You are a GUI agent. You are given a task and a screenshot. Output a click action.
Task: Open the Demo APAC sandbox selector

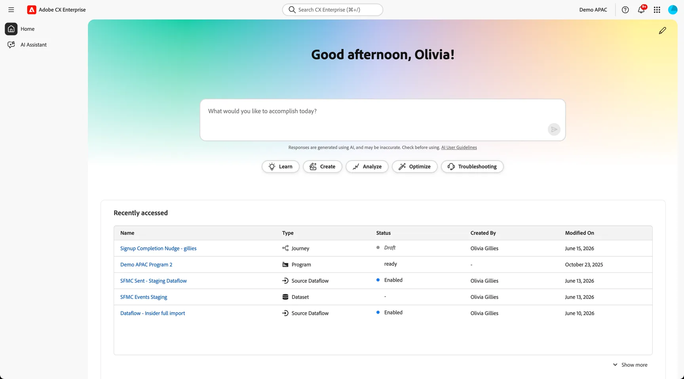click(593, 9)
